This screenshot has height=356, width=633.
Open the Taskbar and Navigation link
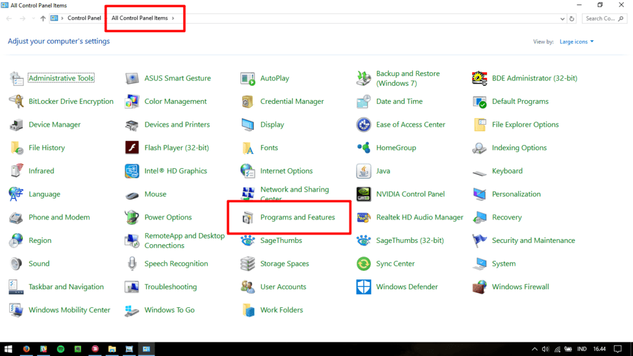coord(66,287)
